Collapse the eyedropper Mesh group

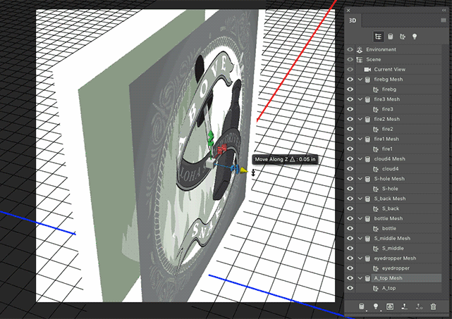360,258
